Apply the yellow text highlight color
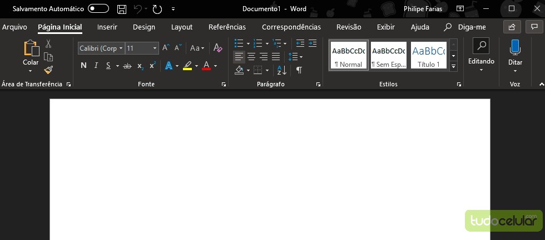This screenshot has height=240, width=545. (x=187, y=66)
